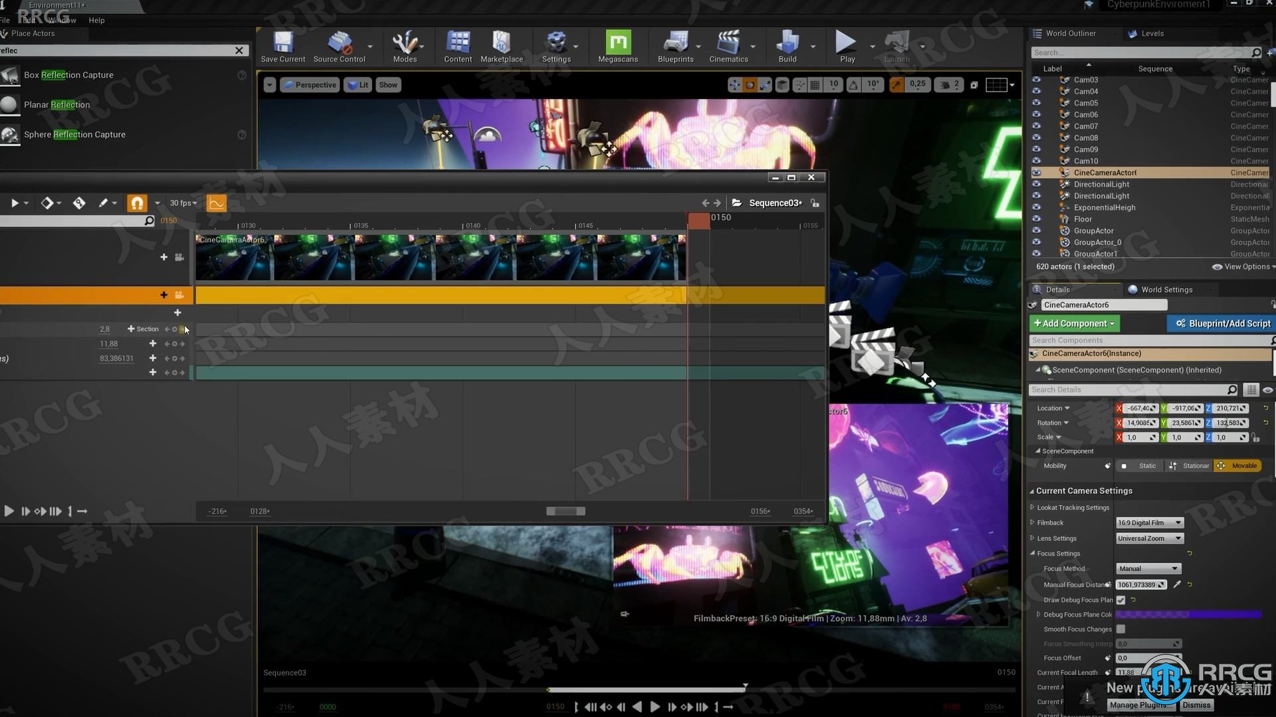Click the Build toolbar icon

786,46
